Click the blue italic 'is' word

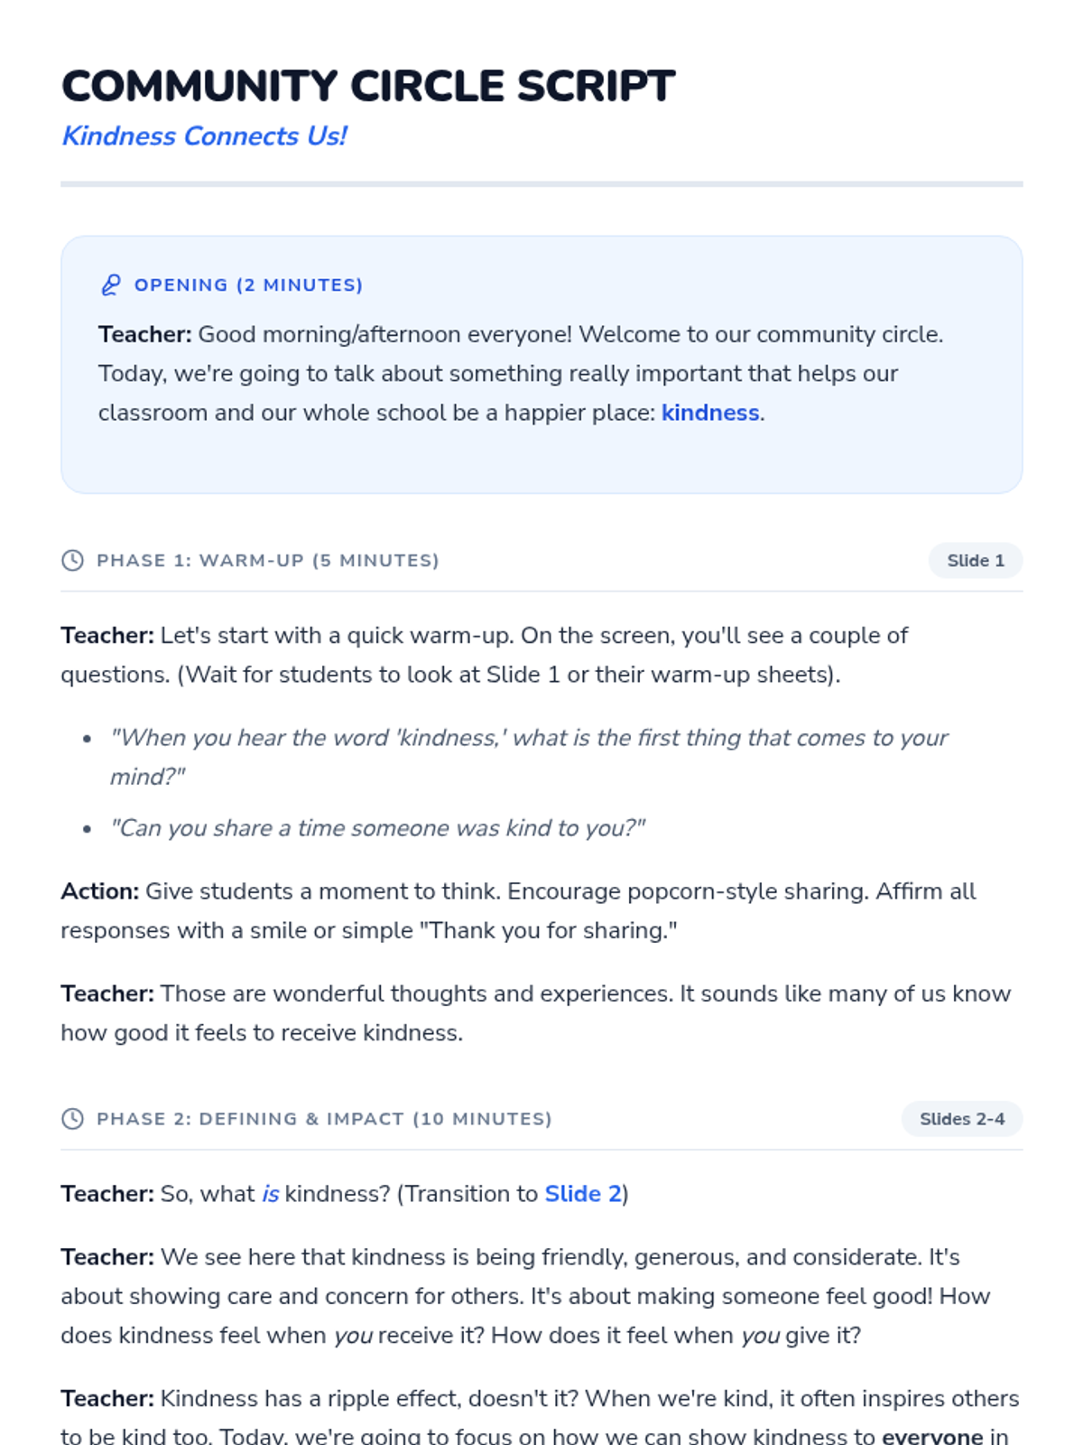coord(270,1194)
